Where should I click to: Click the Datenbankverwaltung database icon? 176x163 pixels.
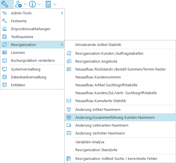point(5,77)
